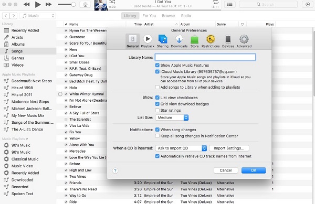Open the 90's Music smart playlist, first one
Screen dimensions: 315x204
21,145
